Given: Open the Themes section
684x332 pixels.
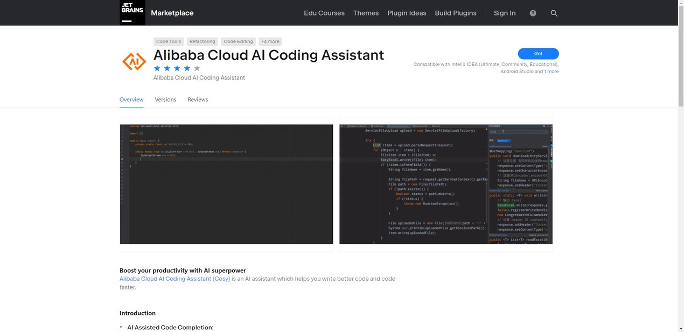Looking at the screenshot, I should coord(366,13).
